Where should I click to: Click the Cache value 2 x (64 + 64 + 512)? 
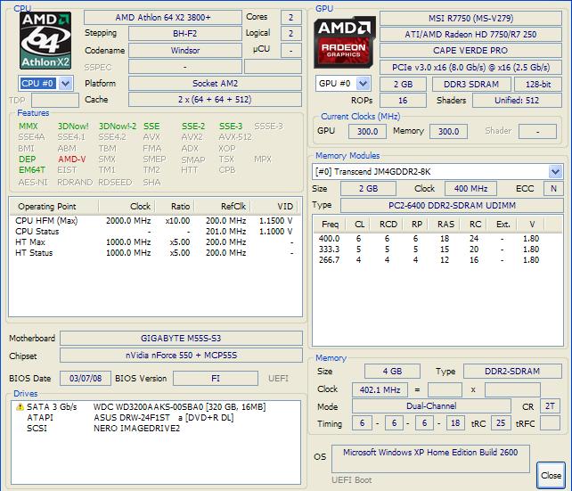coord(216,100)
